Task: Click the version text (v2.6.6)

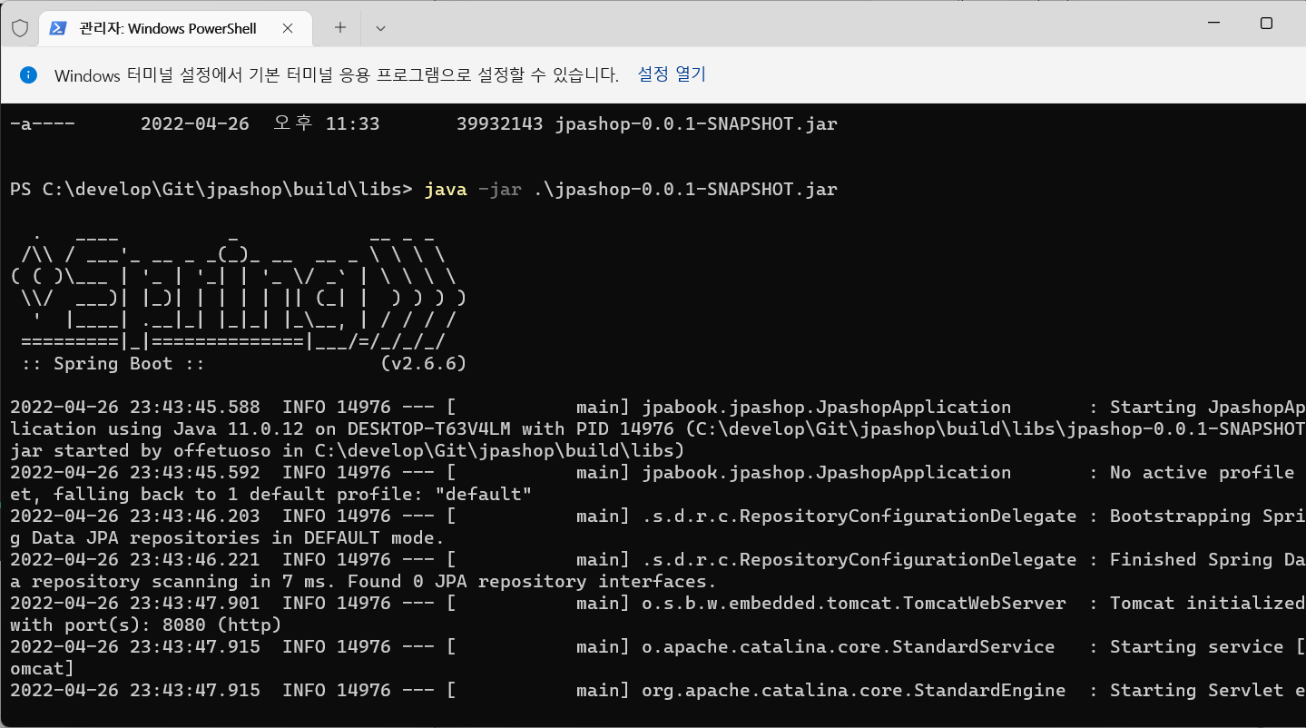Action: pyautogui.click(x=424, y=364)
